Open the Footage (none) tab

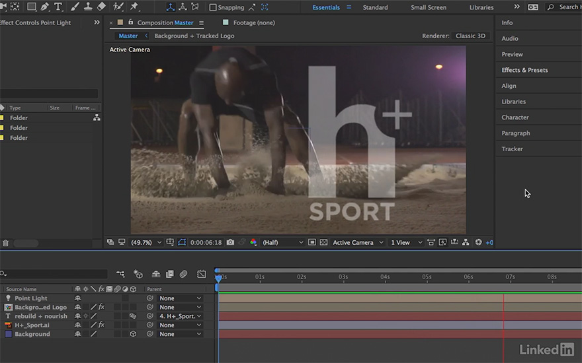pyautogui.click(x=254, y=22)
